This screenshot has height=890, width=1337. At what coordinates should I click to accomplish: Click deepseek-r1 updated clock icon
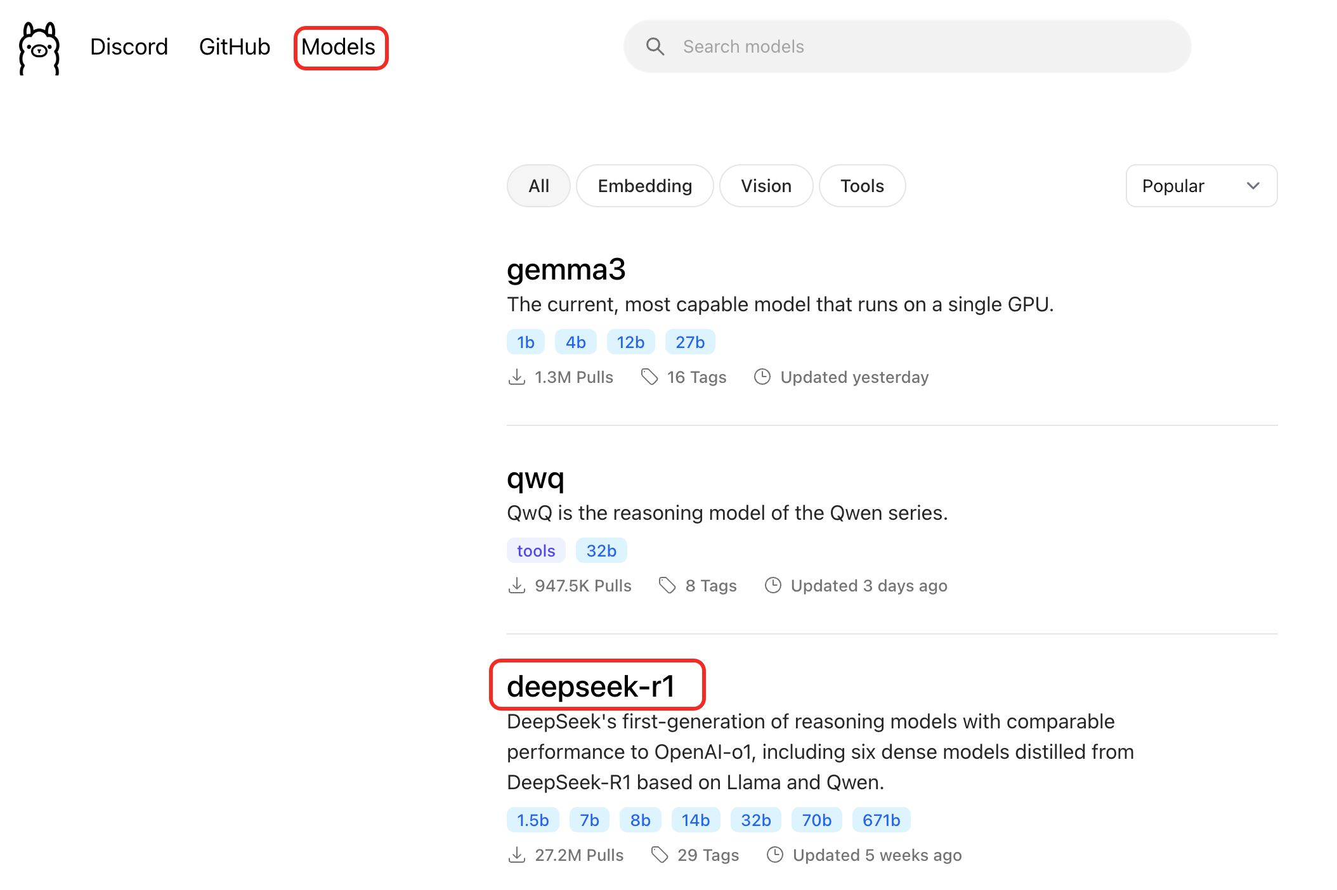[774, 855]
